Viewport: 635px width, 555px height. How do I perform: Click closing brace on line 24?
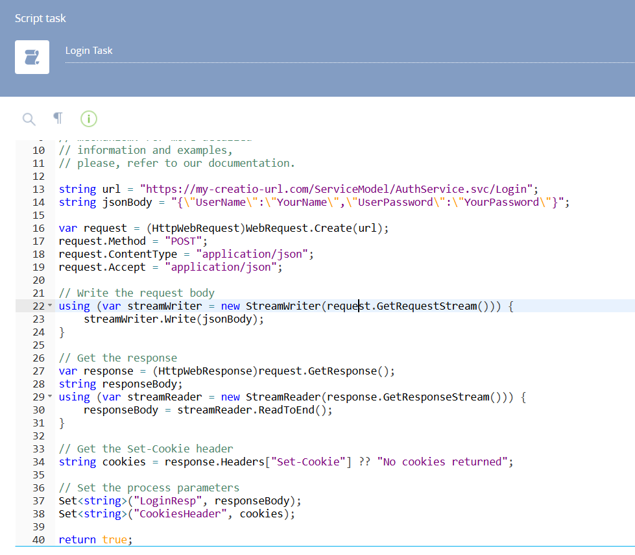click(62, 332)
